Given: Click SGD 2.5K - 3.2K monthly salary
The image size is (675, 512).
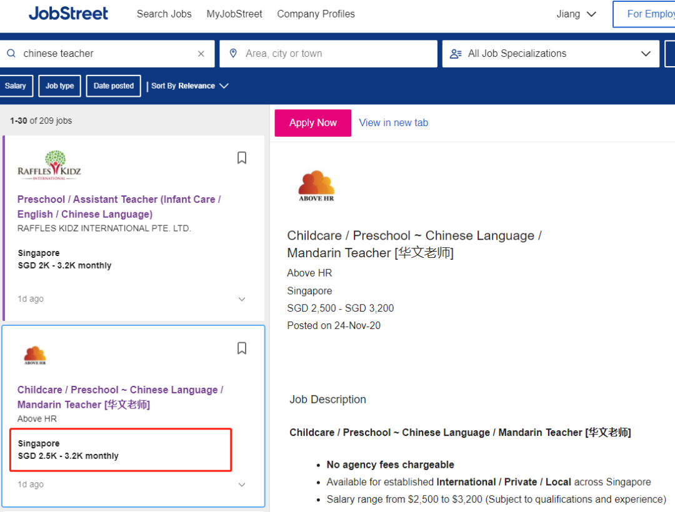Looking at the screenshot, I should point(68,456).
